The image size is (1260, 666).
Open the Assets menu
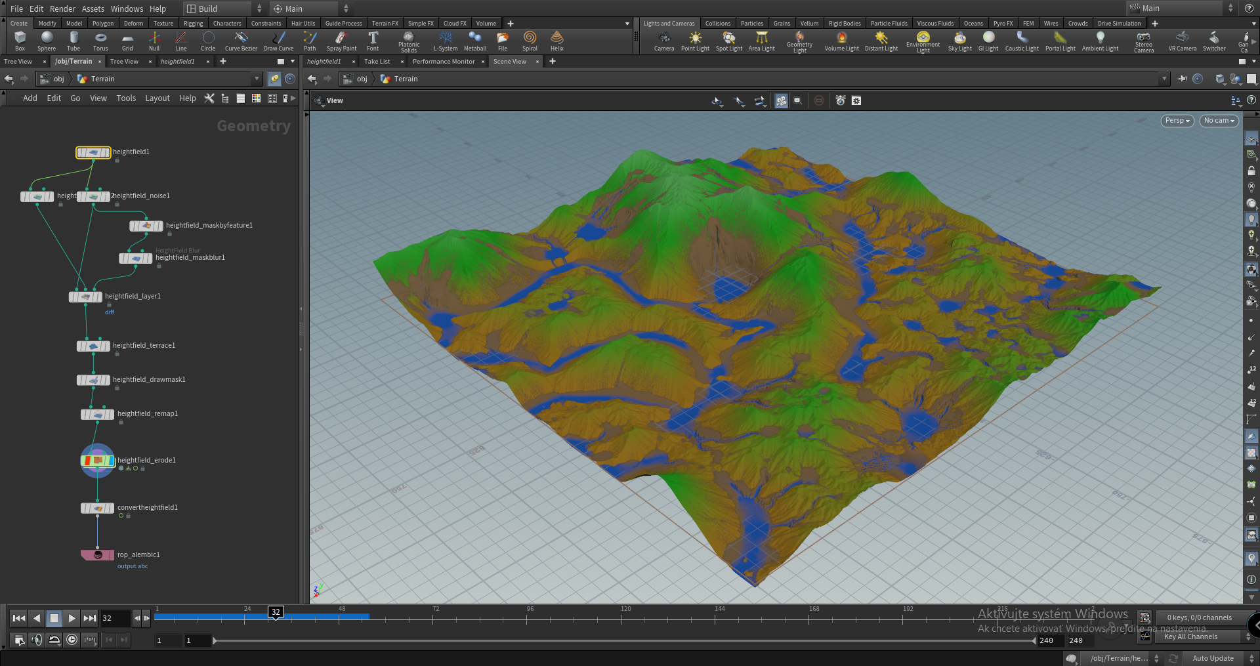[x=93, y=9]
